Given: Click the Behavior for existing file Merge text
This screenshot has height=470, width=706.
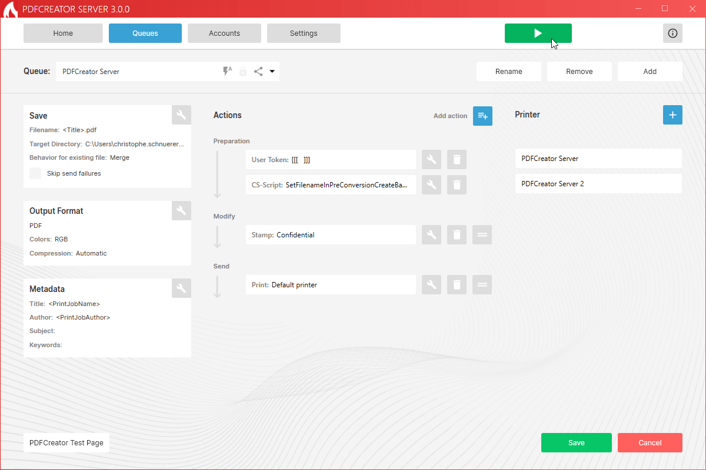Looking at the screenshot, I should pos(79,158).
